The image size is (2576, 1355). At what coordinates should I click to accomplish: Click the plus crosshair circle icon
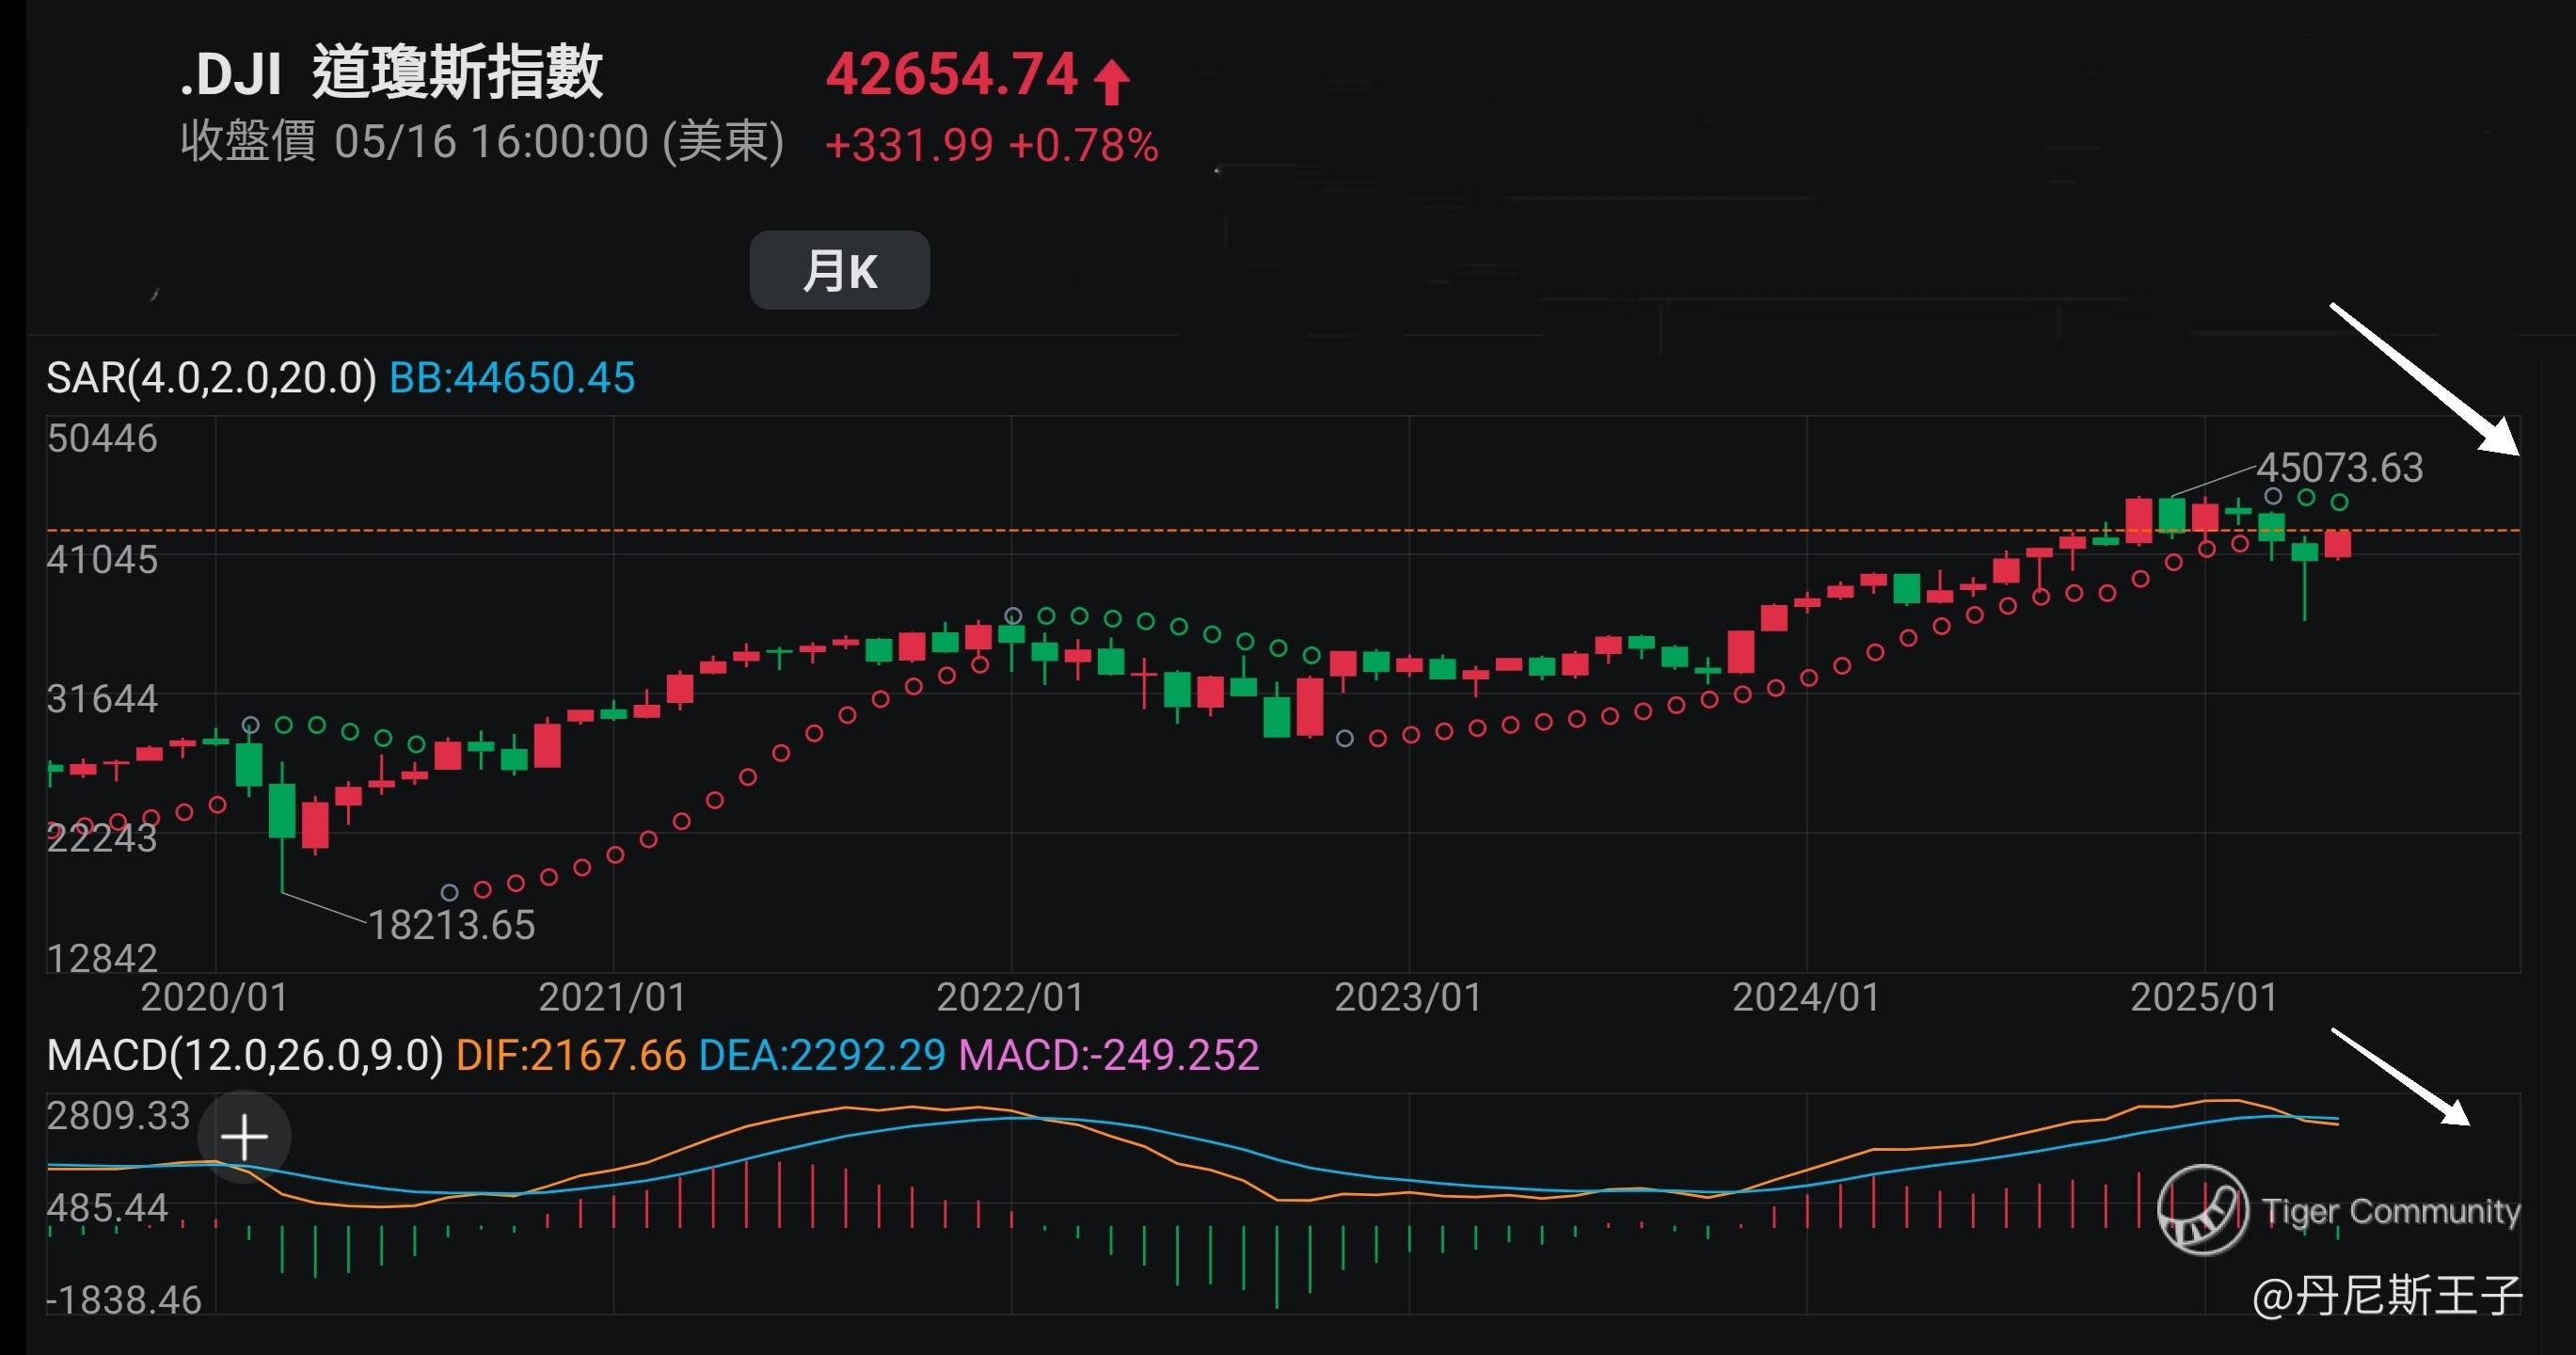pyautogui.click(x=244, y=1138)
